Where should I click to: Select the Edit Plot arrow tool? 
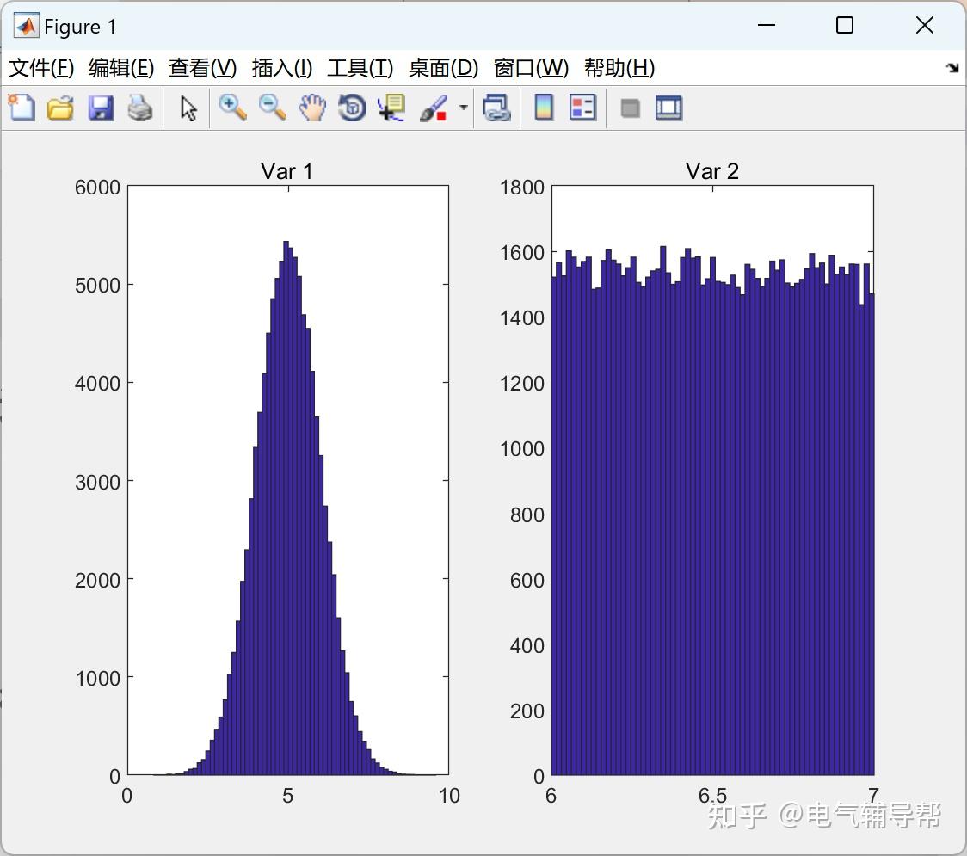188,108
